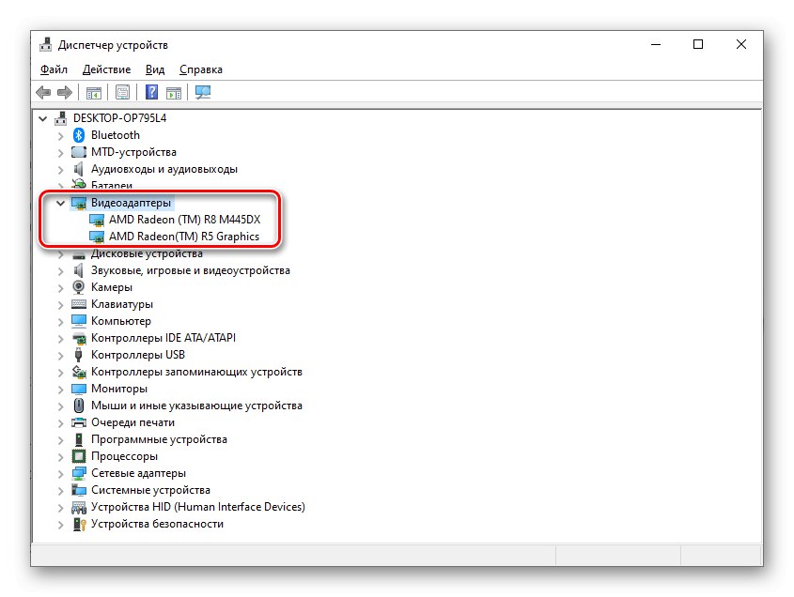Image resolution: width=794 pixels, height=597 pixels.
Task: Click the blue Help question mark icon
Action: point(151,93)
